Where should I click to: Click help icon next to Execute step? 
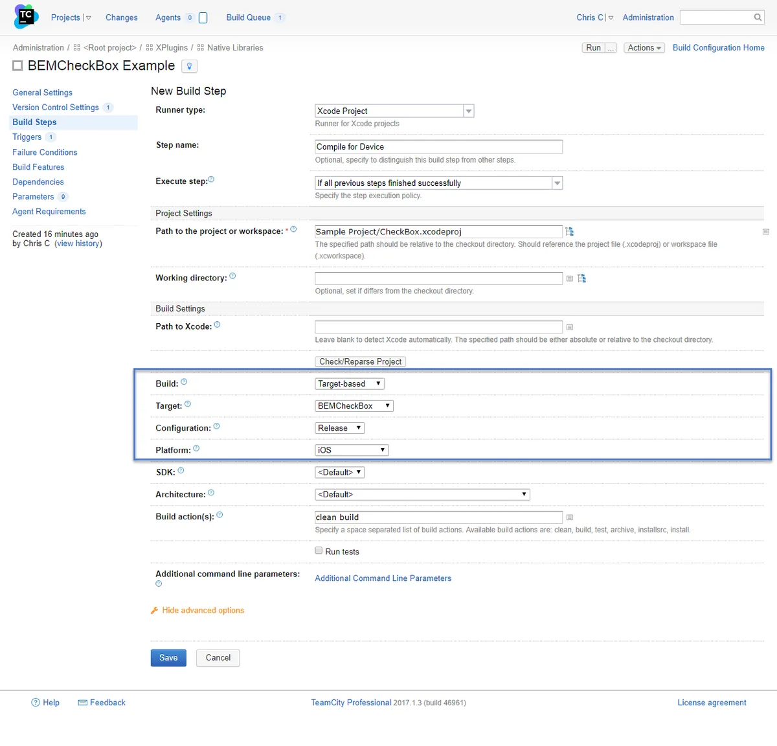pyautogui.click(x=211, y=180)
